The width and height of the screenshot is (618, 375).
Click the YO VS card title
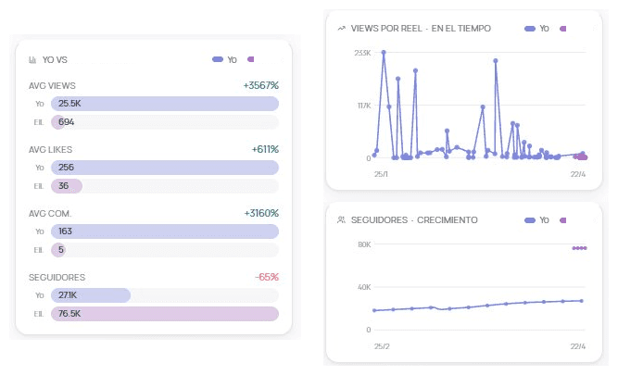click(55, 60)
